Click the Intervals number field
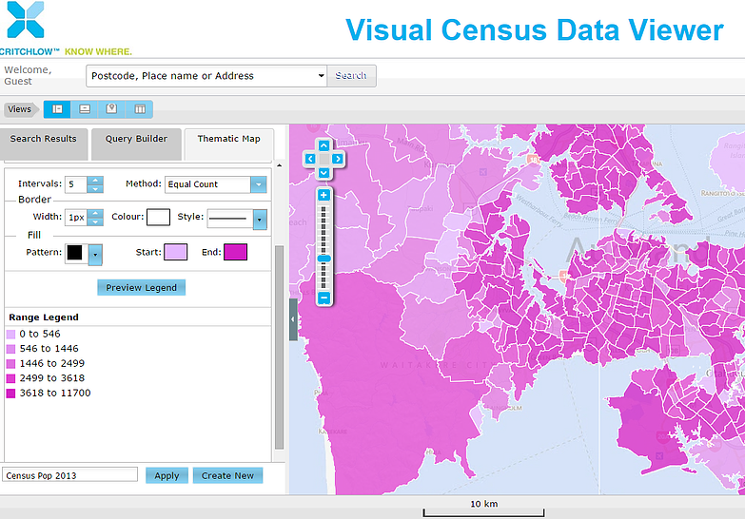This screenshot has height=519, width=745. point(76,184)
